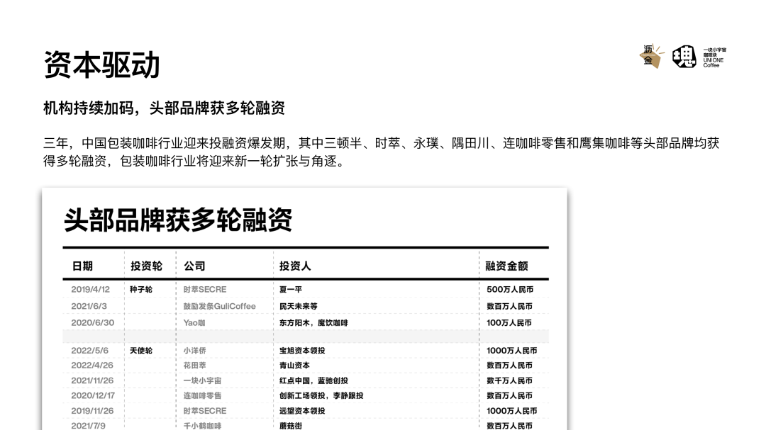Click the 日期 column header

[82, 266]
